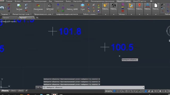Click the purple diamond ЦММ icon

point(63,8)
